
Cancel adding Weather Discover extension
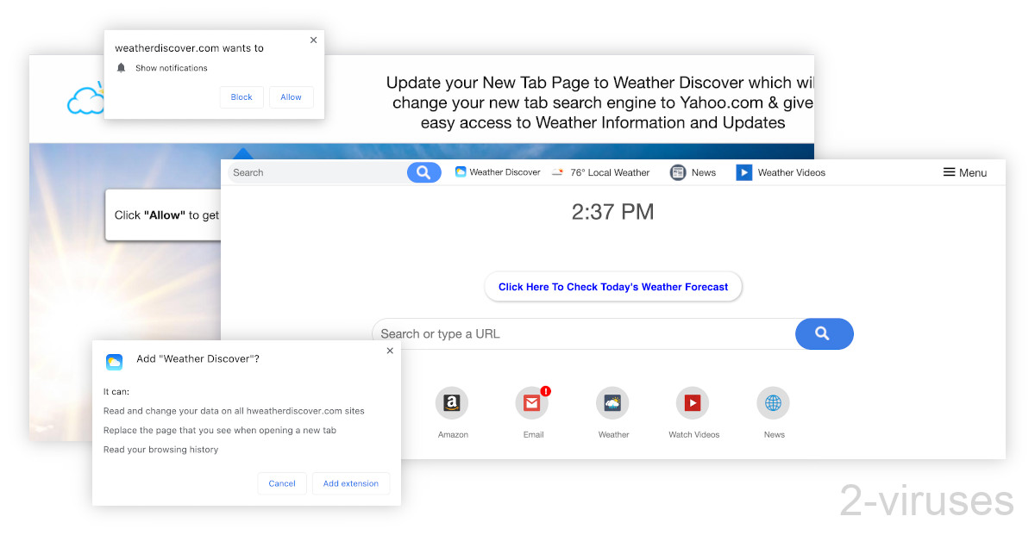(282, 483)
